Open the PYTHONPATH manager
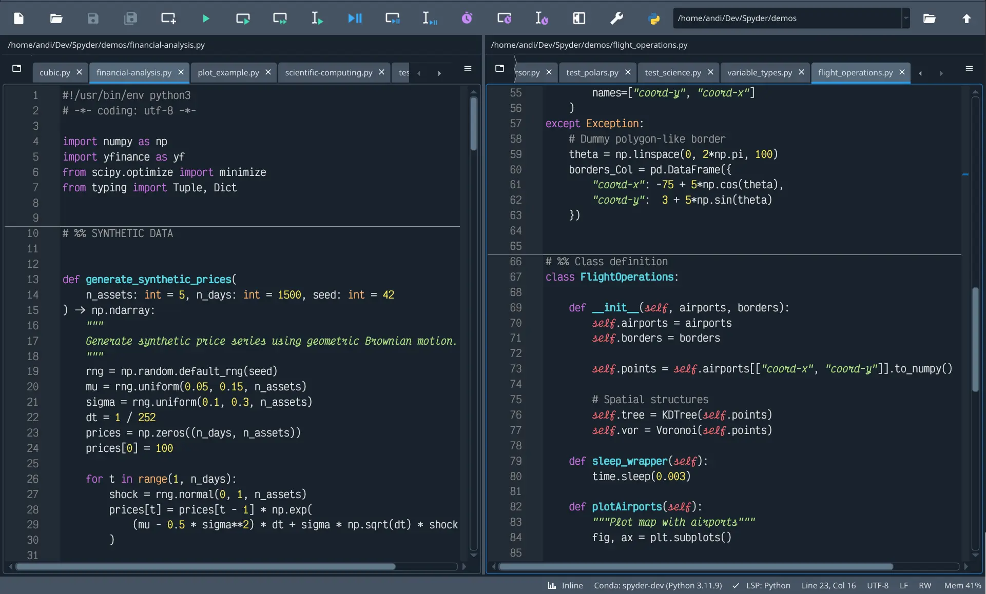Screen dimensions: 986x594 click(653, 18)
